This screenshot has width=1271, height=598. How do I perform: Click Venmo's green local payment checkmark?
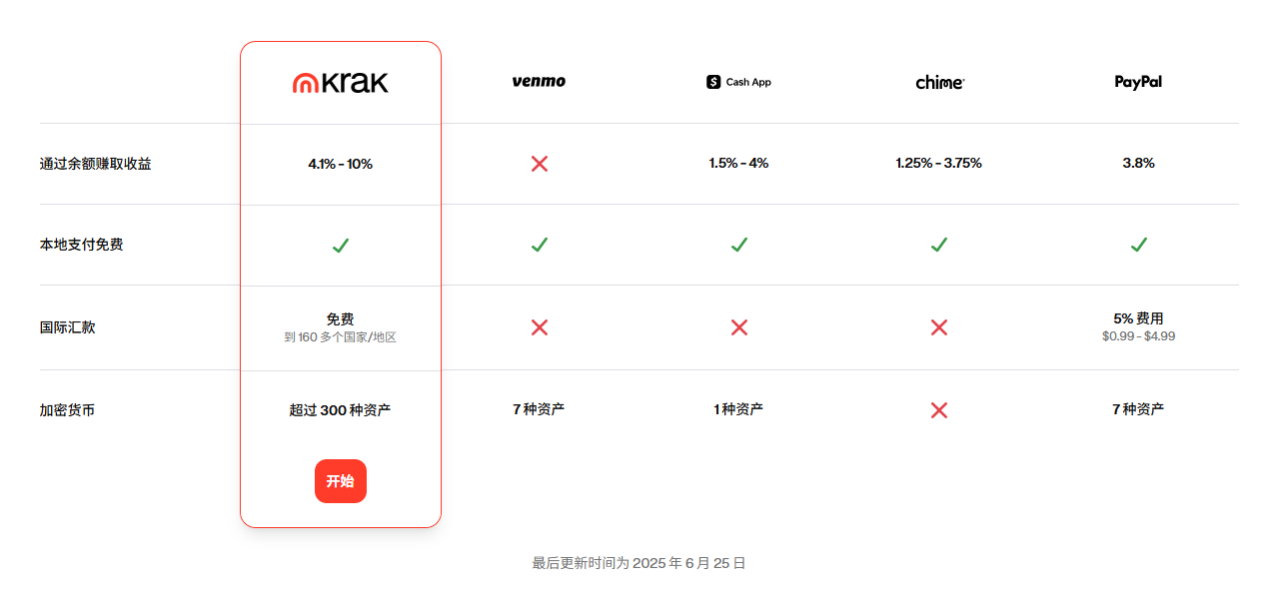click(540, 245)
